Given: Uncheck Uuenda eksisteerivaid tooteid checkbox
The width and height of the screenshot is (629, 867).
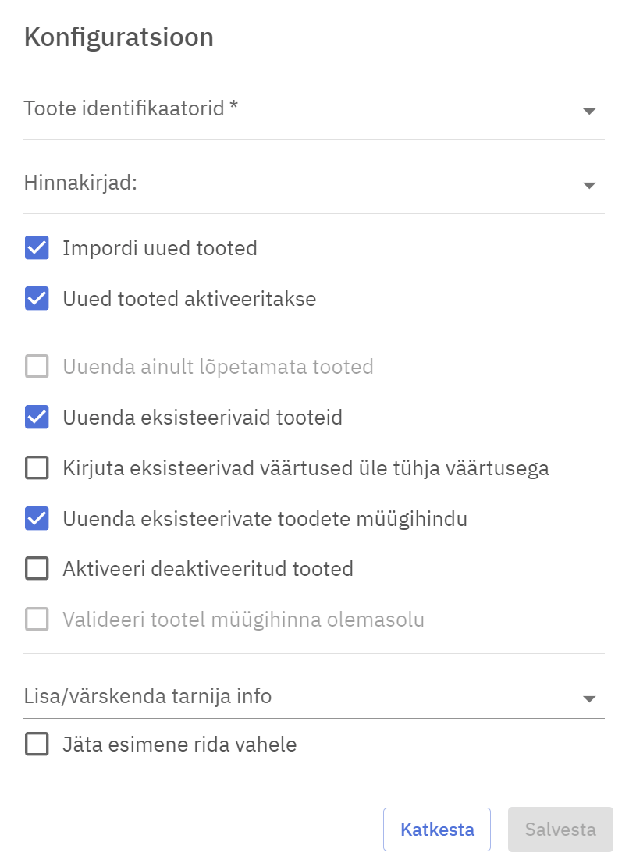Looking at the screenshot, I should pyautogui.click(x=37, y=418).
